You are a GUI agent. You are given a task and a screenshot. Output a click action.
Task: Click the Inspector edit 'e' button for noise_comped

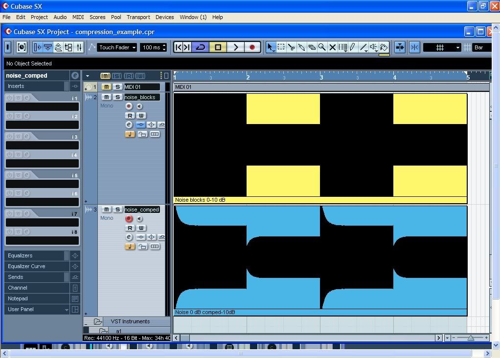pos(75,75)
